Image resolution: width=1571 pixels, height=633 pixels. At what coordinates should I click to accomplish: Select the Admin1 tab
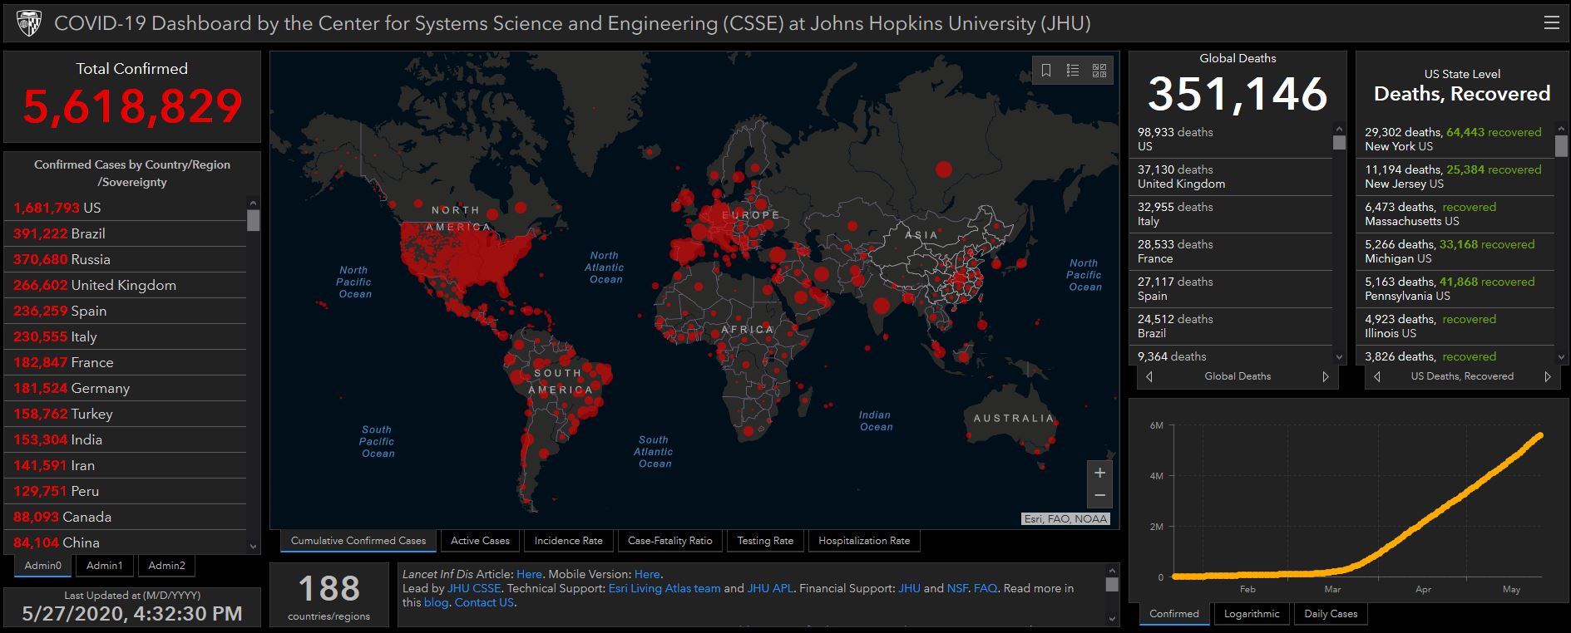(x=105, y=566)
